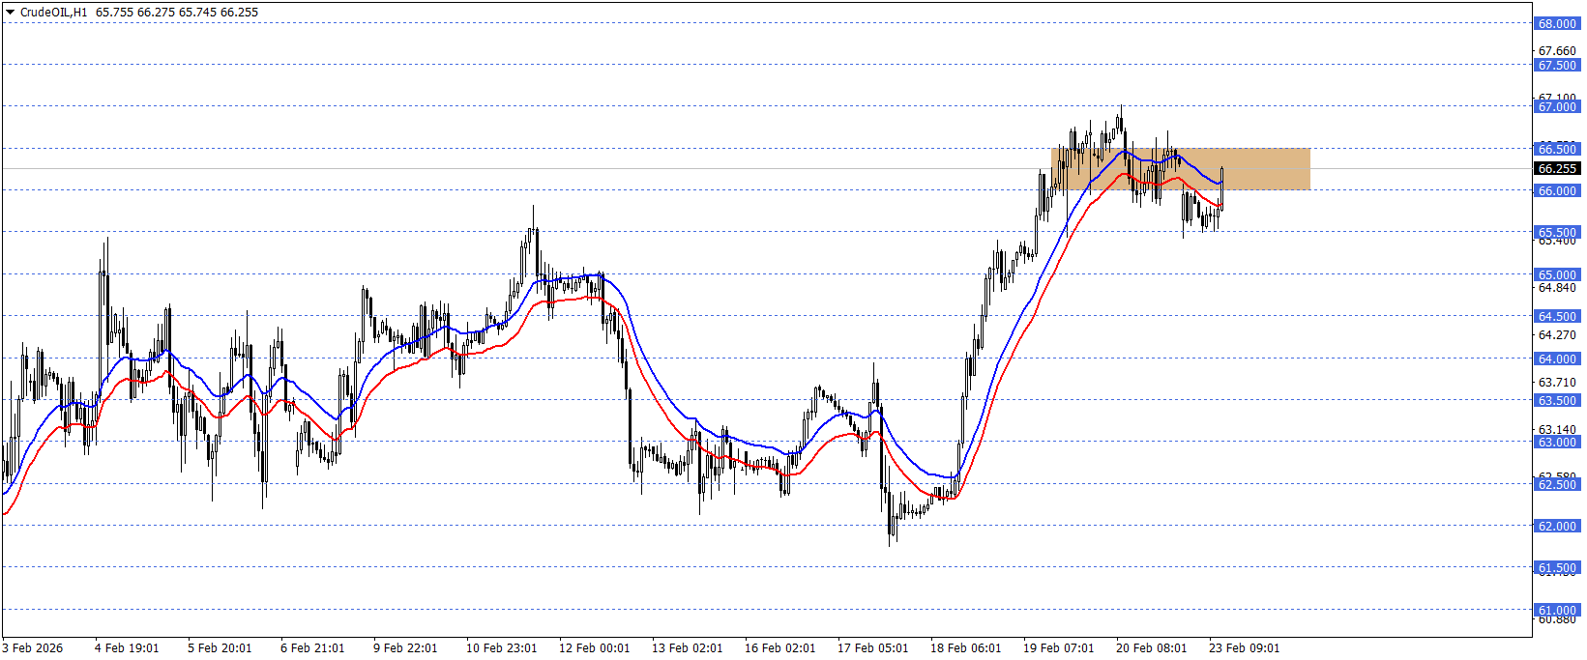Image resolution: width=1587 pixels, height=660 pixels.
Task: Click the 23 Feb 09:01 time axis label
Action: [1244, 647]
